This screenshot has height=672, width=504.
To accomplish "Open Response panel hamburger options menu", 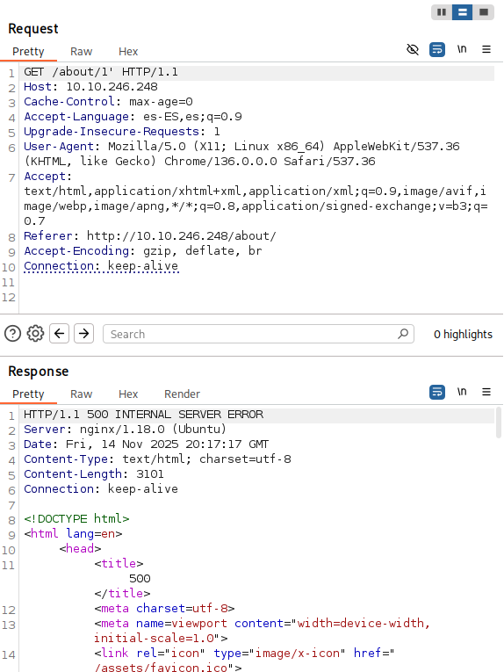I will point(486,392).
